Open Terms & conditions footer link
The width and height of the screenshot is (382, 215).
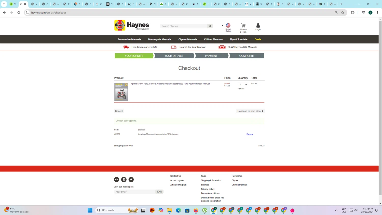coord(210,193)
